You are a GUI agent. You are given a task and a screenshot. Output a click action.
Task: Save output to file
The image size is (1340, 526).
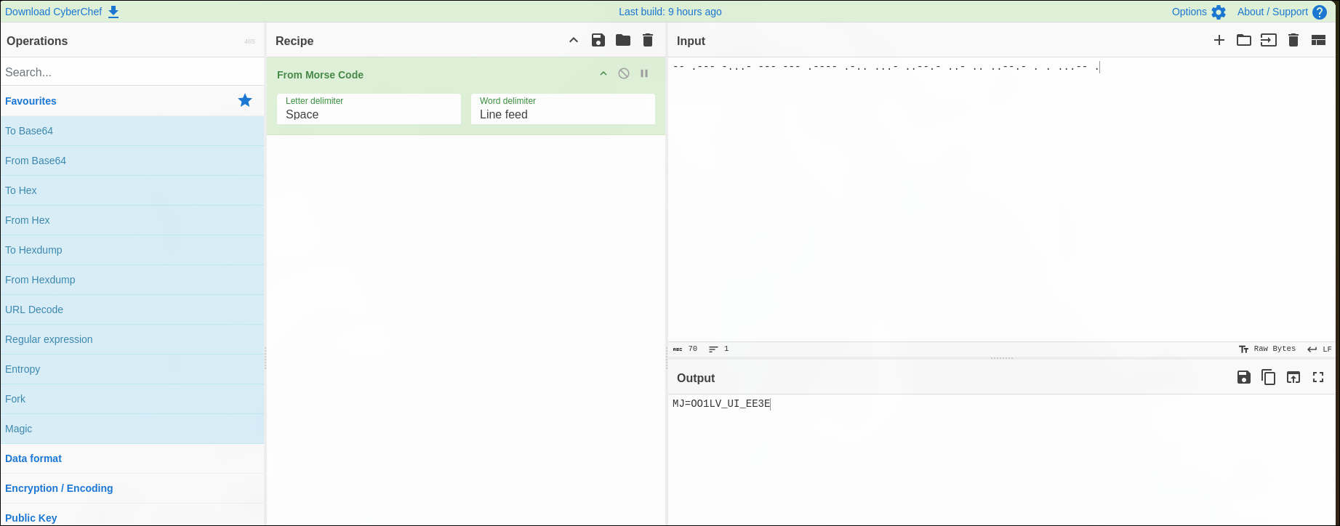1243,377
